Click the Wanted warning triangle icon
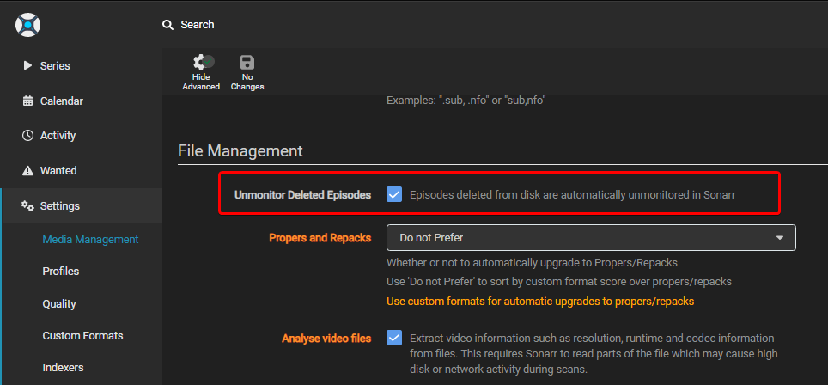The image size is (828, 385). 27,171
